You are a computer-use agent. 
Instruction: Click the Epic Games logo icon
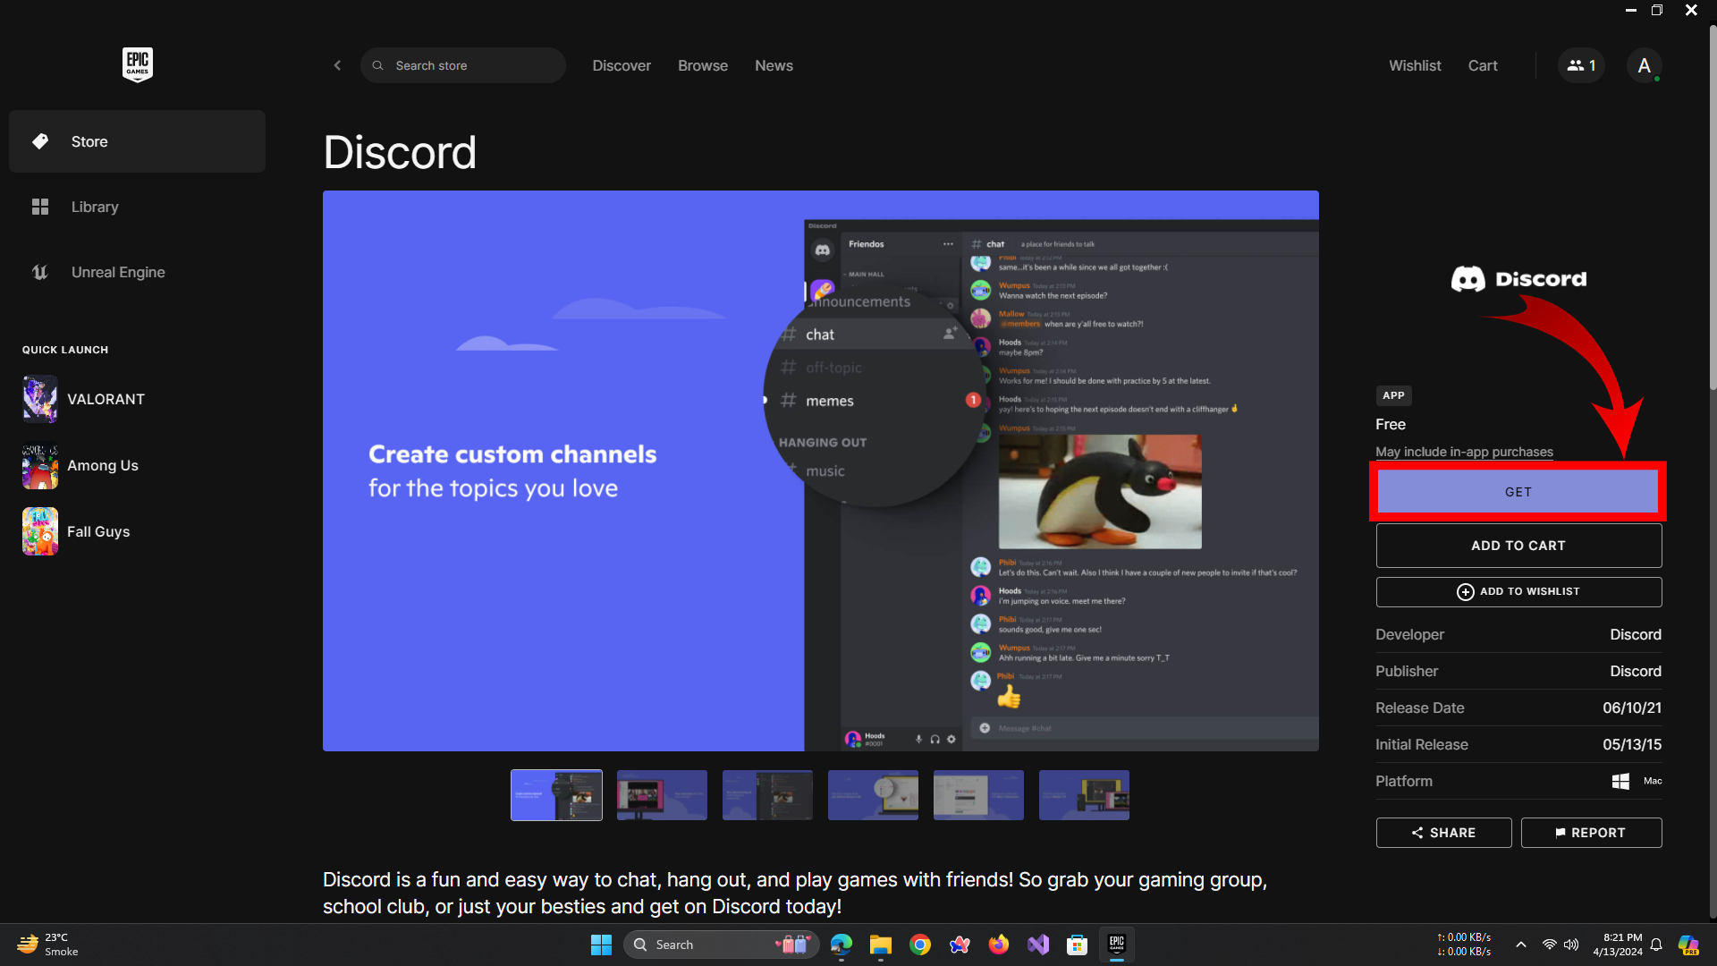coord(137,64)
